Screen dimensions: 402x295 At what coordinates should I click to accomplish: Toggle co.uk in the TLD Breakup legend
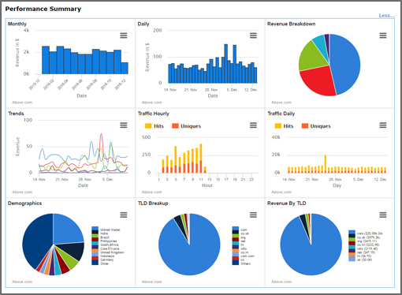(240, 233)
